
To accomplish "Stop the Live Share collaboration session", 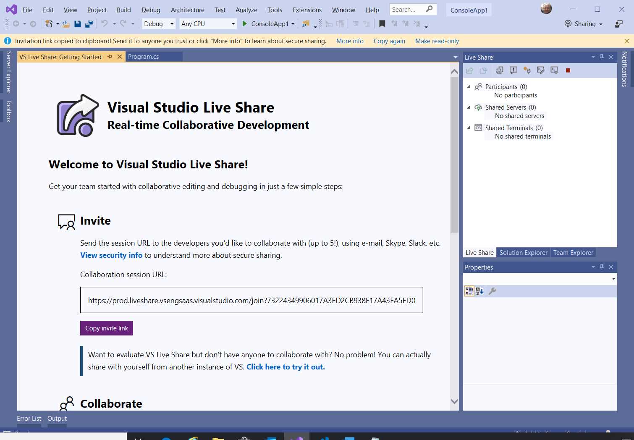I will coord(568,70).
